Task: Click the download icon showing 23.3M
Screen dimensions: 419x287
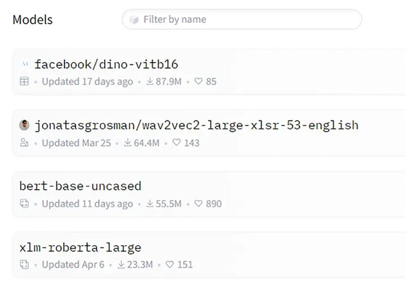Action: coord(121,264)
